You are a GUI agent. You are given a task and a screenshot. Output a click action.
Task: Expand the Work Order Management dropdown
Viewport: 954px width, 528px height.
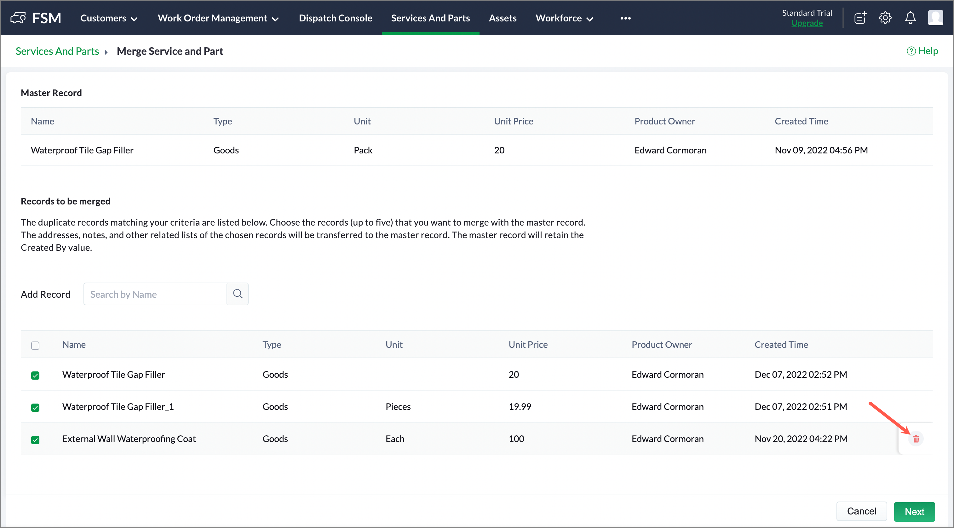tap(218, 18)
